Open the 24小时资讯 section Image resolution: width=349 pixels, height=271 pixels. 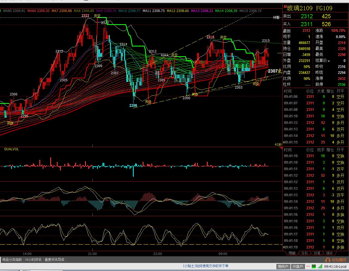33,260
